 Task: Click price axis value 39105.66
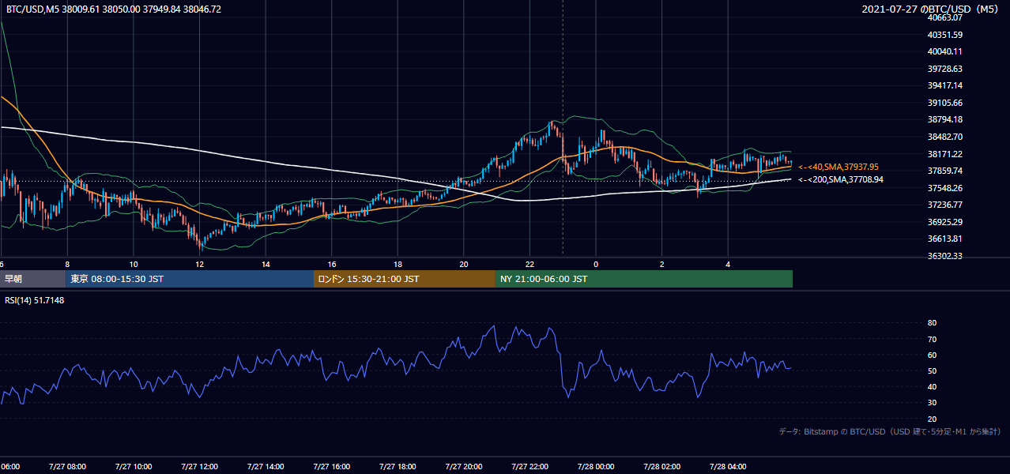coord(944,103)
